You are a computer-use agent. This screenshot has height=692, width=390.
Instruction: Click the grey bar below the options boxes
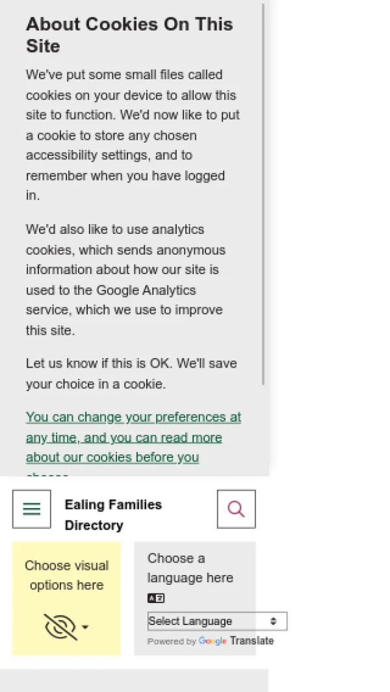(x=134, y=680)
